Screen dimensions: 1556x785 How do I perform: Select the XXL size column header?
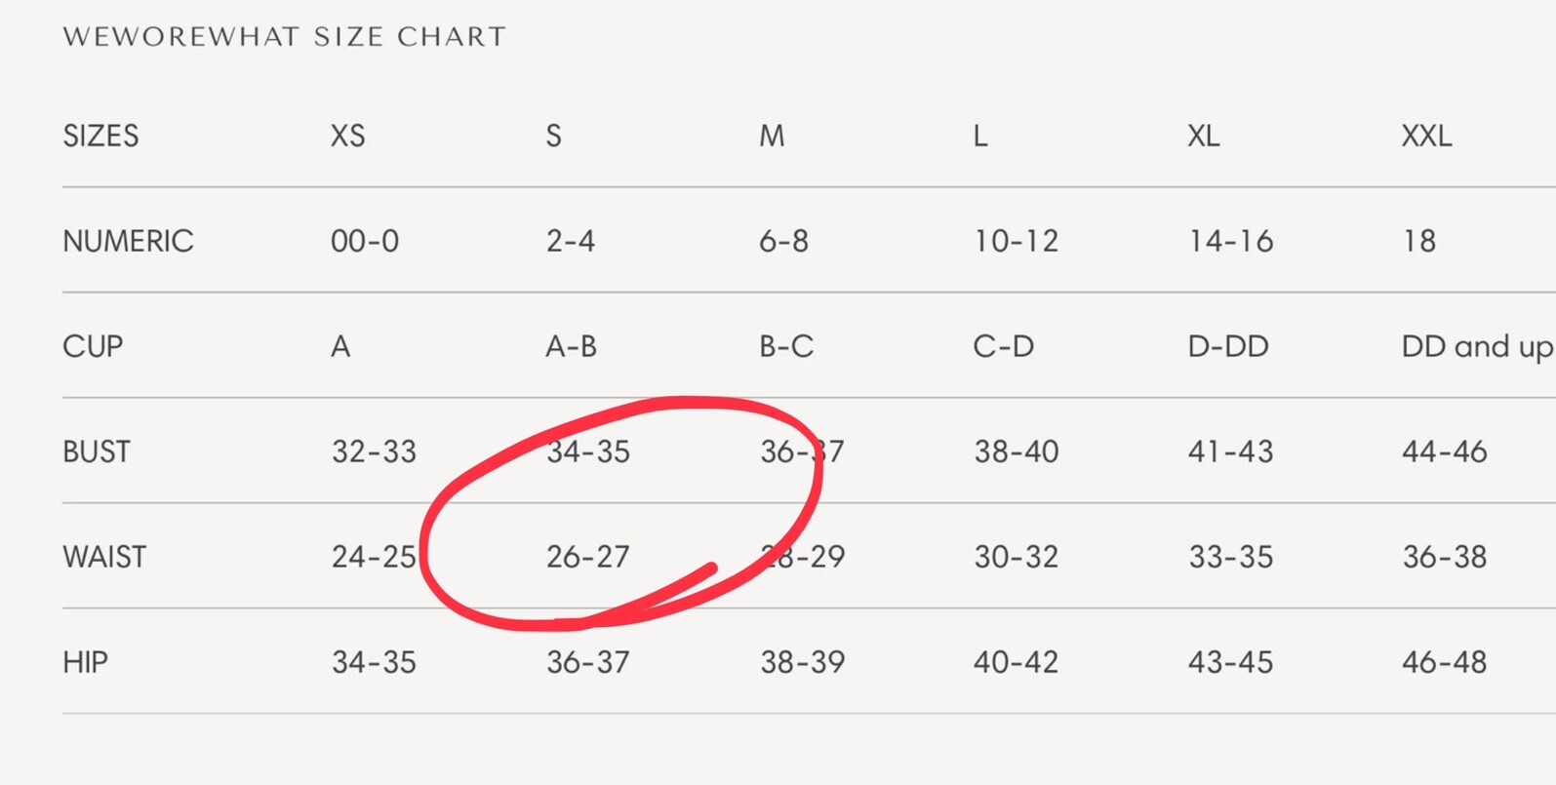pyautogui.click(x=1426, y=136)
